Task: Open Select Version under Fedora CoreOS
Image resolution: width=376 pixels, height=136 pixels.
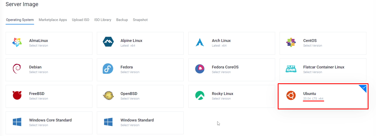Action: click(221, 72)
